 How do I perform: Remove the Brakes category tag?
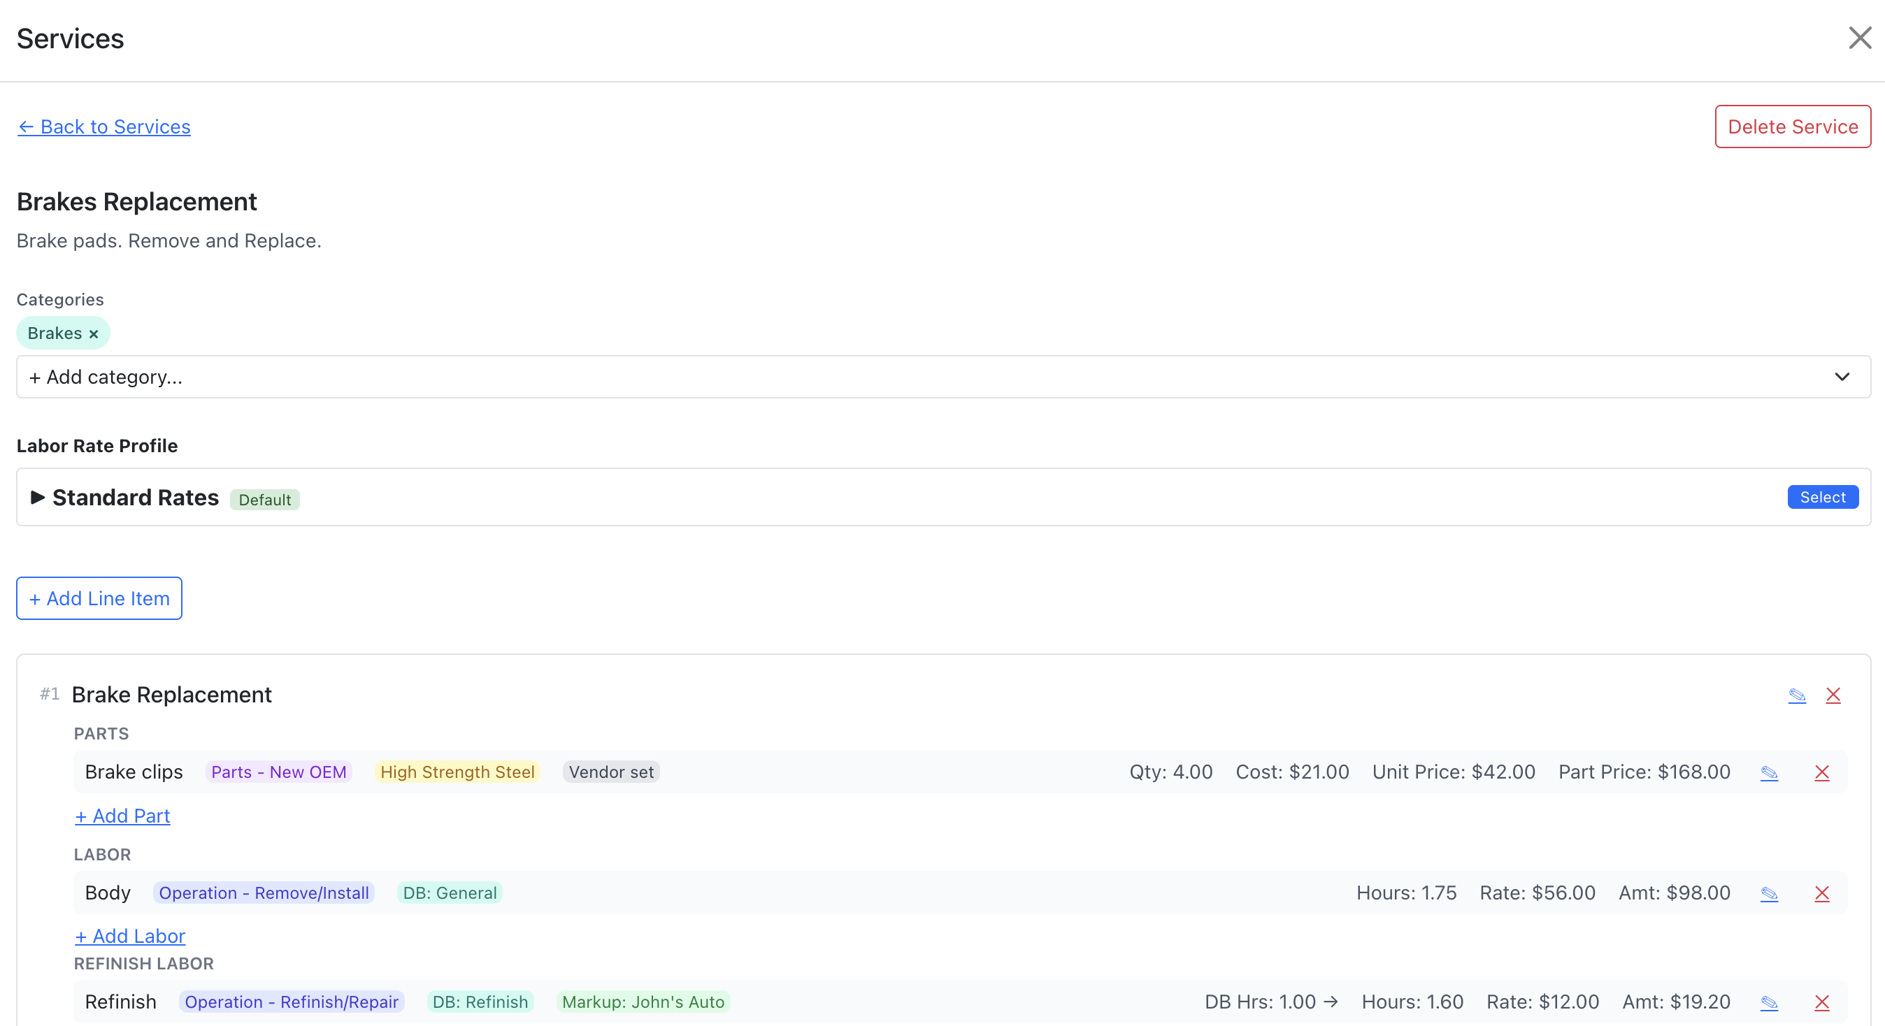pyautogui.click(x=94, y=334)
